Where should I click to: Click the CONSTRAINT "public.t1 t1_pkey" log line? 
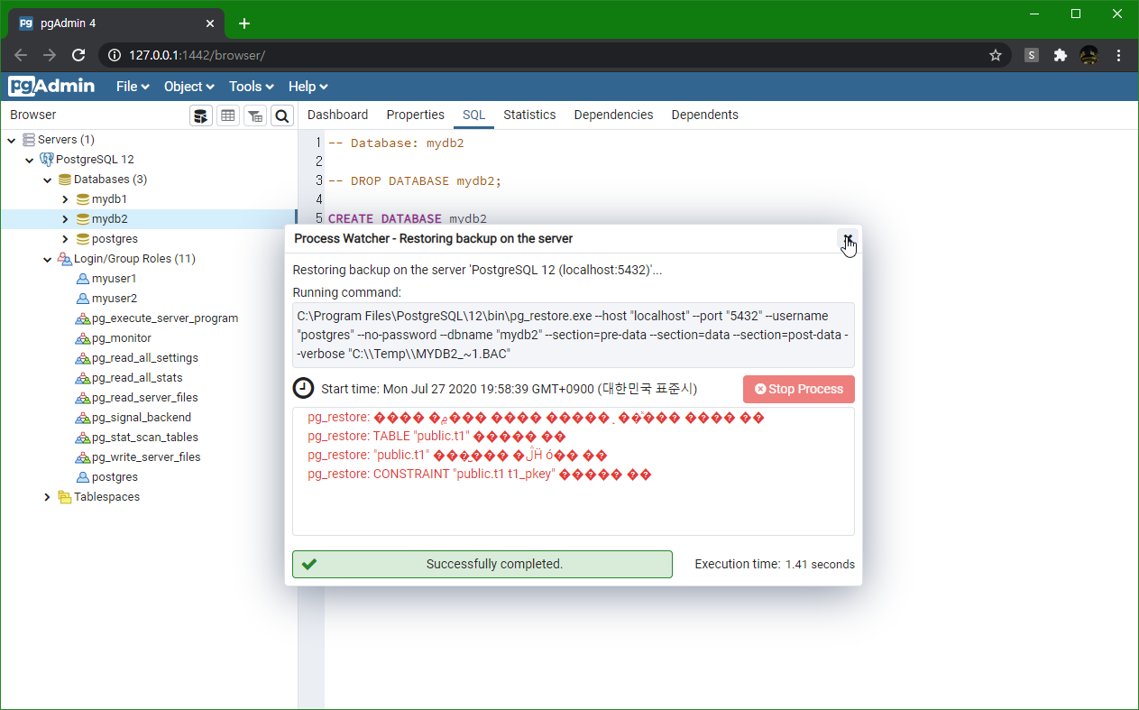480,474
